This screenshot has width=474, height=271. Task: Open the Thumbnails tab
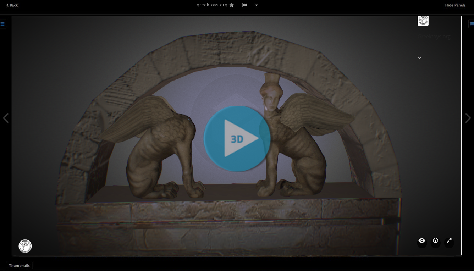pos(19,266)
